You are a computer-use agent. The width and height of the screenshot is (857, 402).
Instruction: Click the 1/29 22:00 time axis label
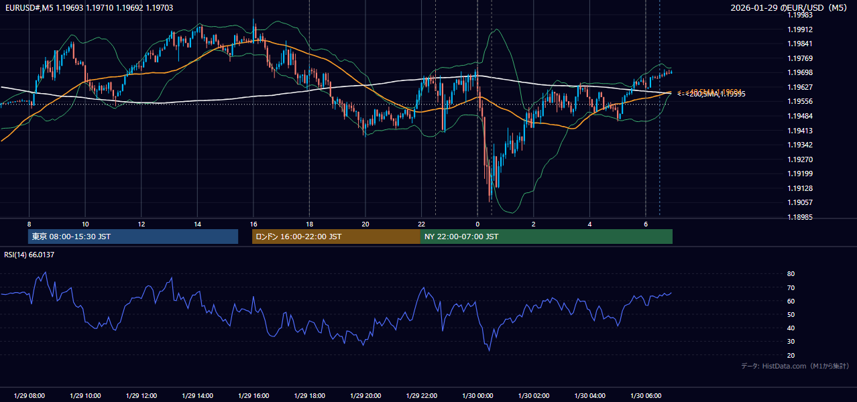[x=421, y=396]
